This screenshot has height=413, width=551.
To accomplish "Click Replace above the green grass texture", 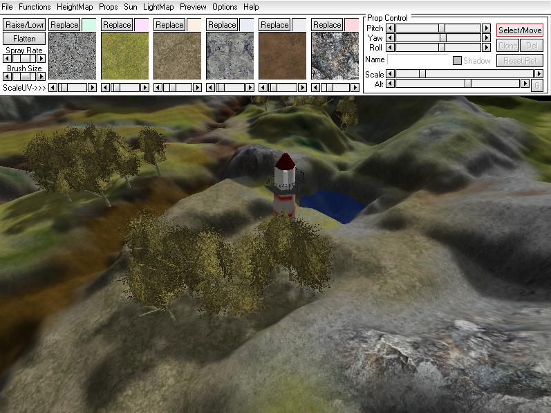I will point(117,25).
